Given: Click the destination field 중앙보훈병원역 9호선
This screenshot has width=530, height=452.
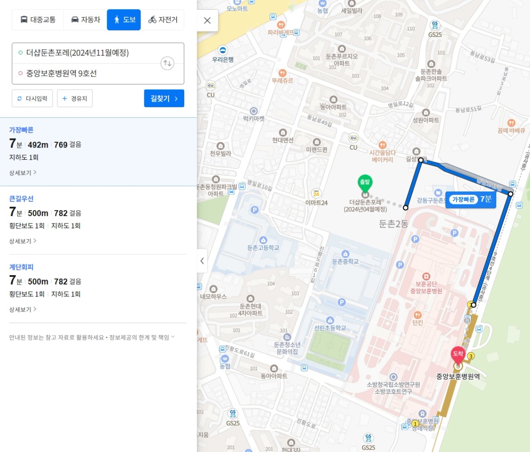Looking at the screenshot, I should (86, 73).
